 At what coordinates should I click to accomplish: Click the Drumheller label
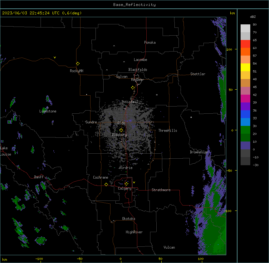point(199,152)
